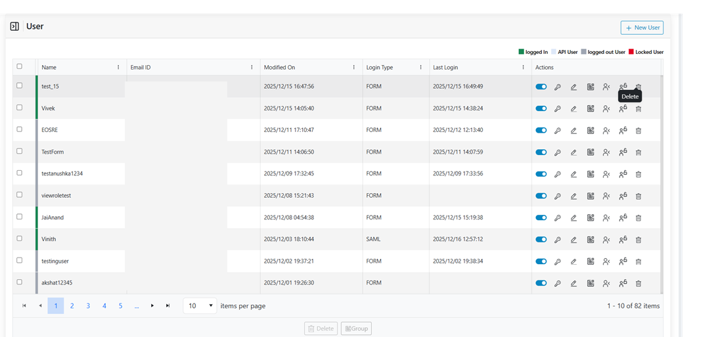Click the group icon for testanushka1234
This screenshot has width=716, height=337.
pos(591,174)
